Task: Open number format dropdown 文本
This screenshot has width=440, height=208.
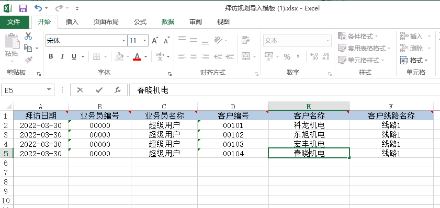Action: pyautogui.click(x=328, y=41)
